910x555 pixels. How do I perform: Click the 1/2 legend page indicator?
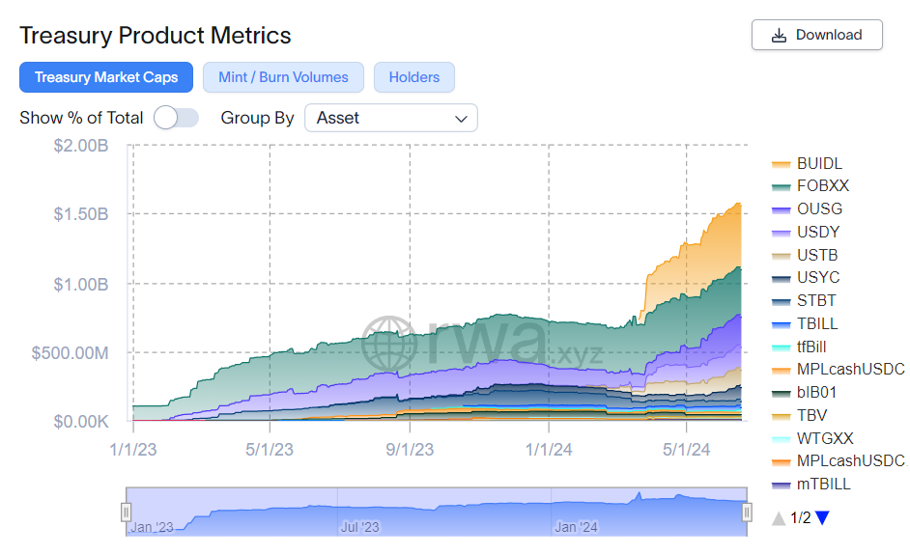pyautogui.click(x=800, y=517)
